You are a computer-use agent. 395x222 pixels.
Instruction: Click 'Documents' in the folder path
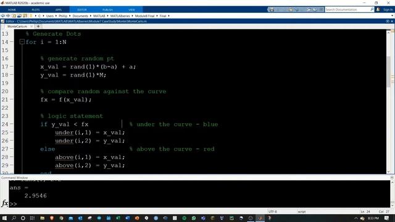(x=80, y=16)
